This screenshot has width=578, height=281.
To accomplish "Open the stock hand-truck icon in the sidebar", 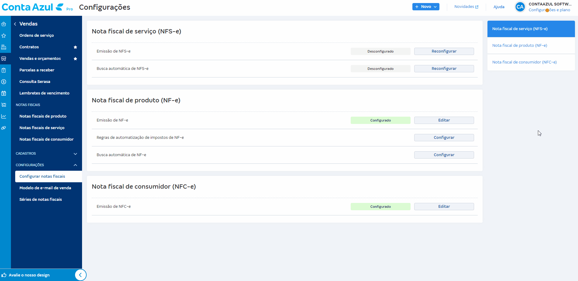I will click(x=4, y=105).
